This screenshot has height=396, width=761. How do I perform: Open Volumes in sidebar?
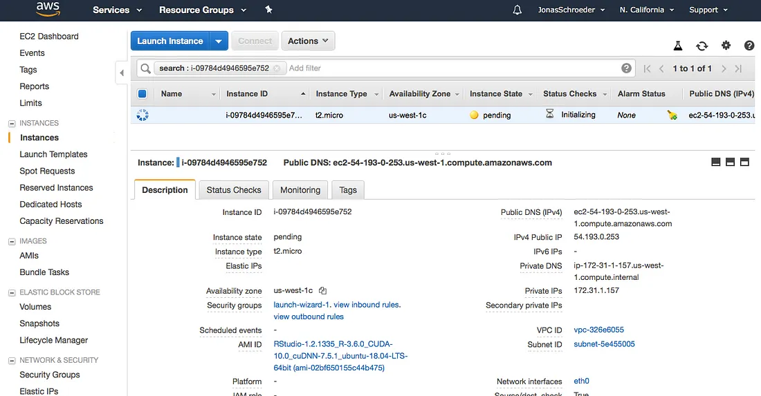[35, 307]
